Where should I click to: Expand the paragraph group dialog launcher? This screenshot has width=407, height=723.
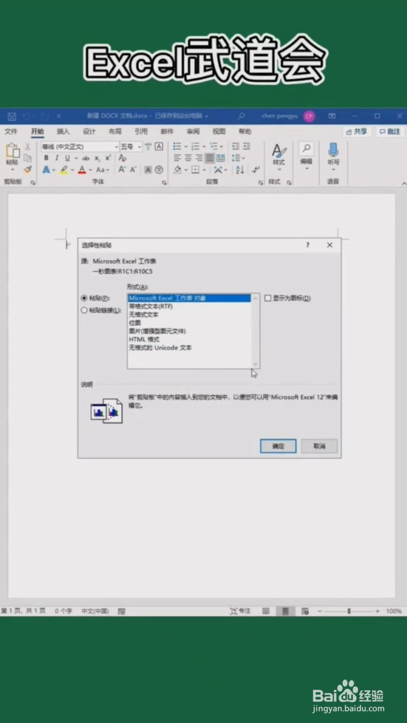tap(261, 182)
